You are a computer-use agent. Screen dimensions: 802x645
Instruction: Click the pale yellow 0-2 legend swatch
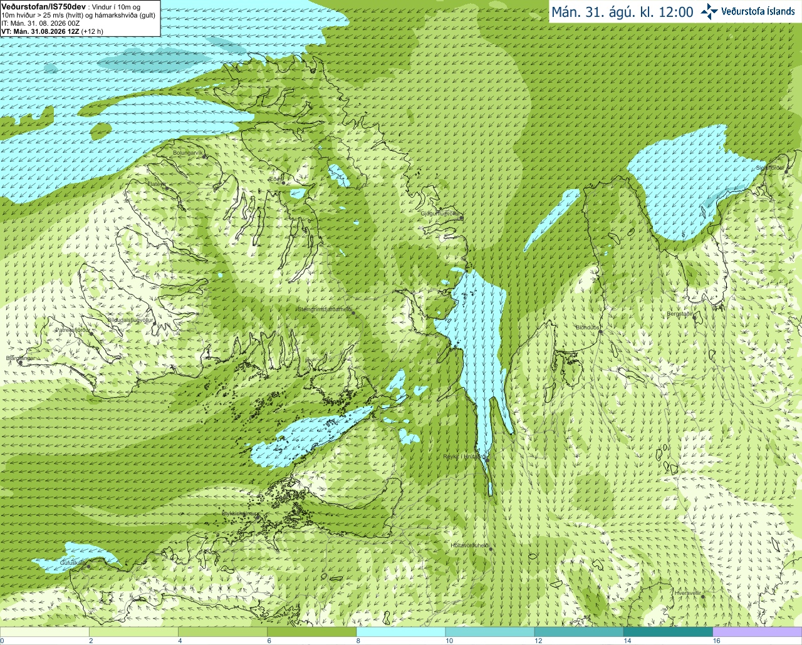(x=44, y=632)
